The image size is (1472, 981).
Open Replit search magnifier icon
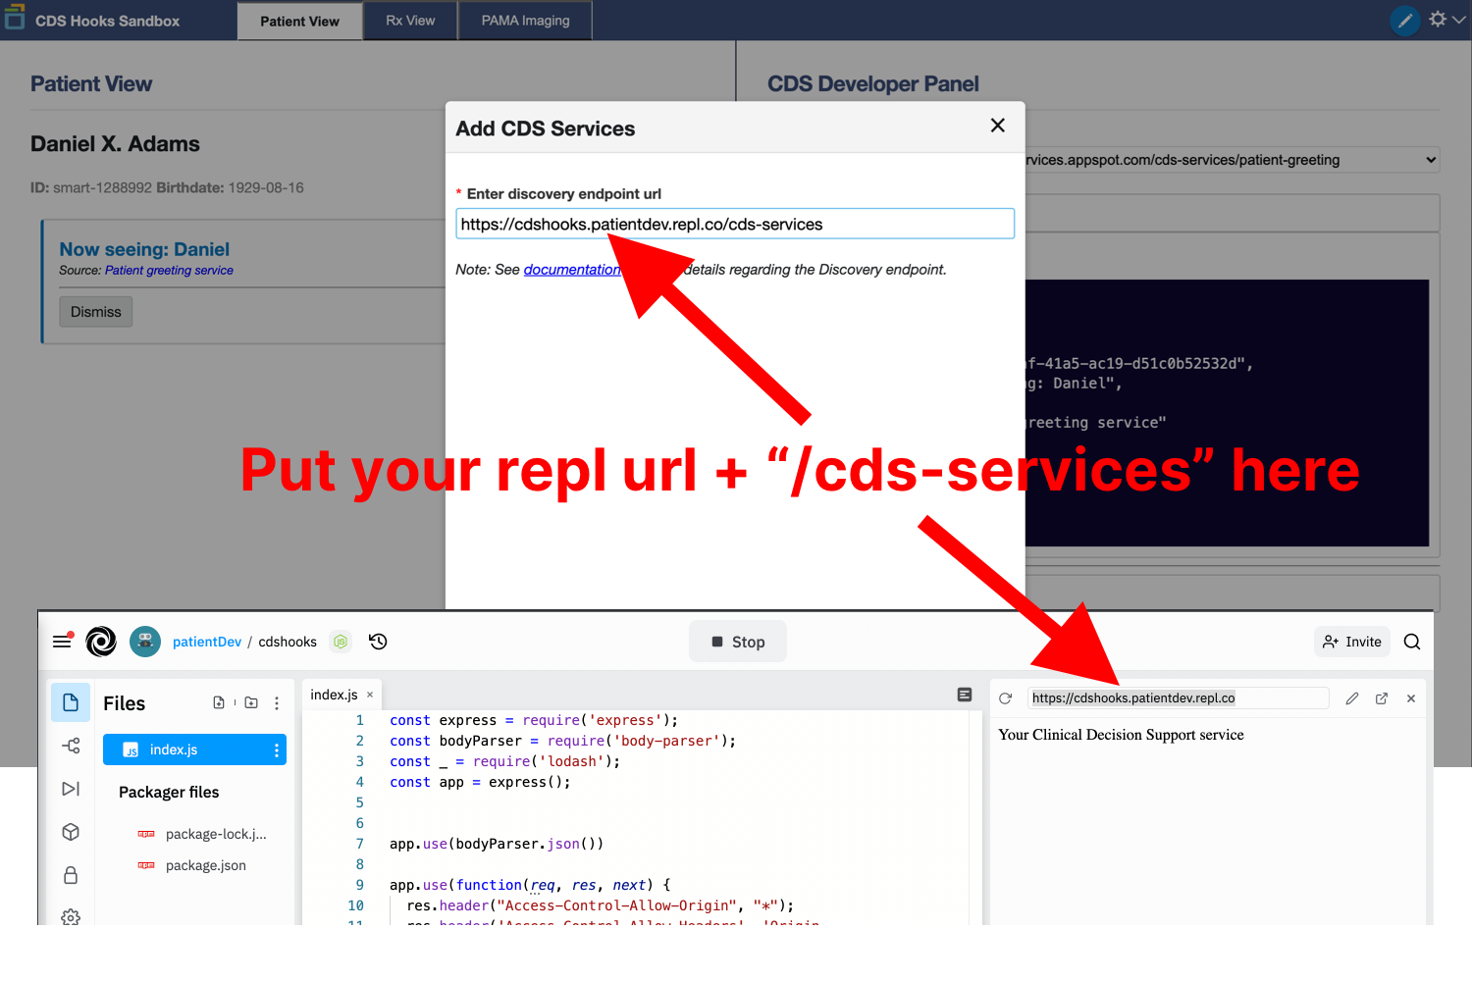1412,642
